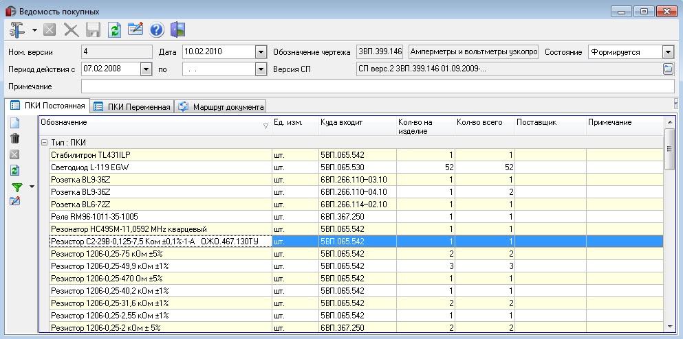Open help with the question mark icon
683x339 pixels.
(157, 30)
